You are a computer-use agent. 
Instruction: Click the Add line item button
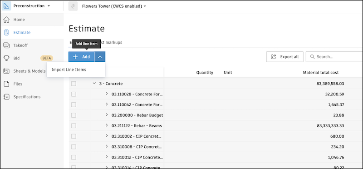(82, 57)
